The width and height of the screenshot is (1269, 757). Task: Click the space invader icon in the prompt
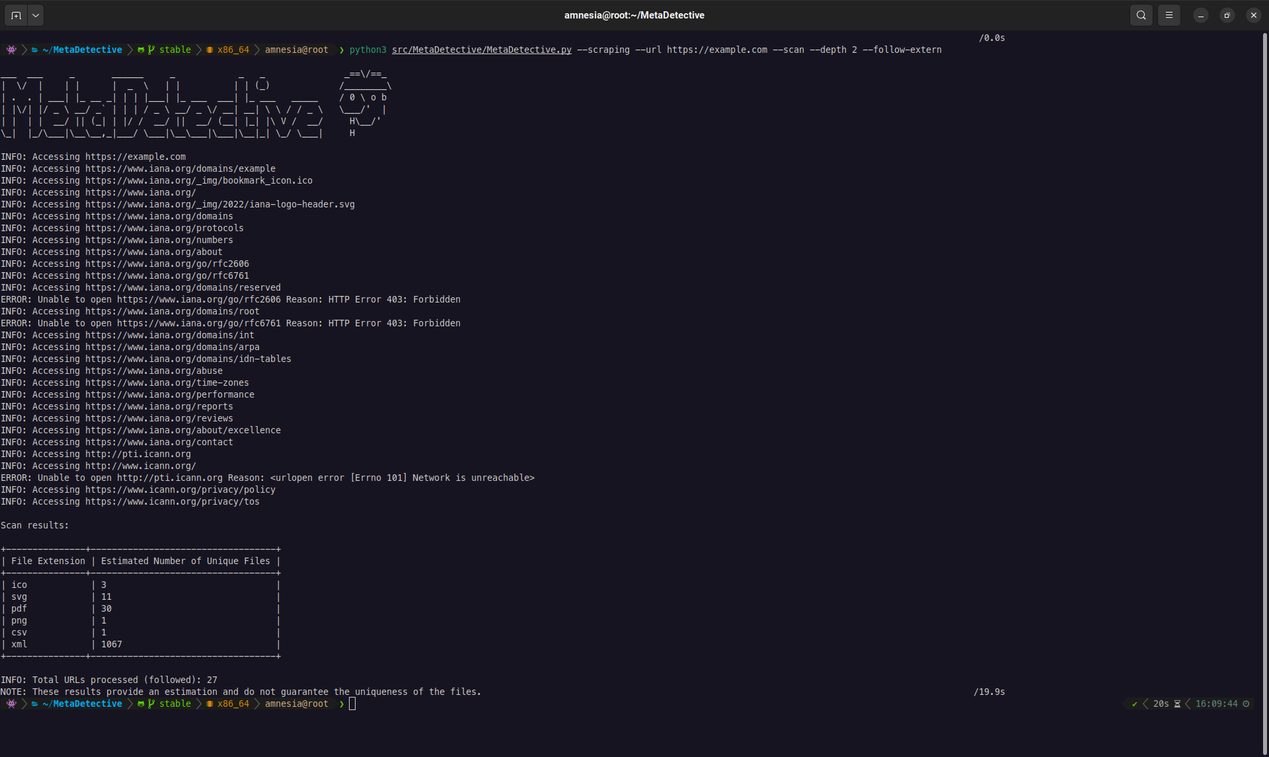11,50
